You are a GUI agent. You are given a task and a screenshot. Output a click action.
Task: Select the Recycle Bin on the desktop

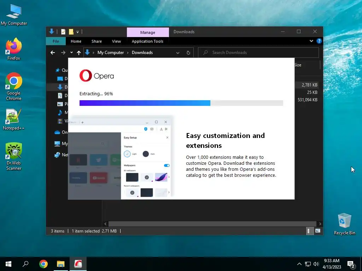point(344,224)
